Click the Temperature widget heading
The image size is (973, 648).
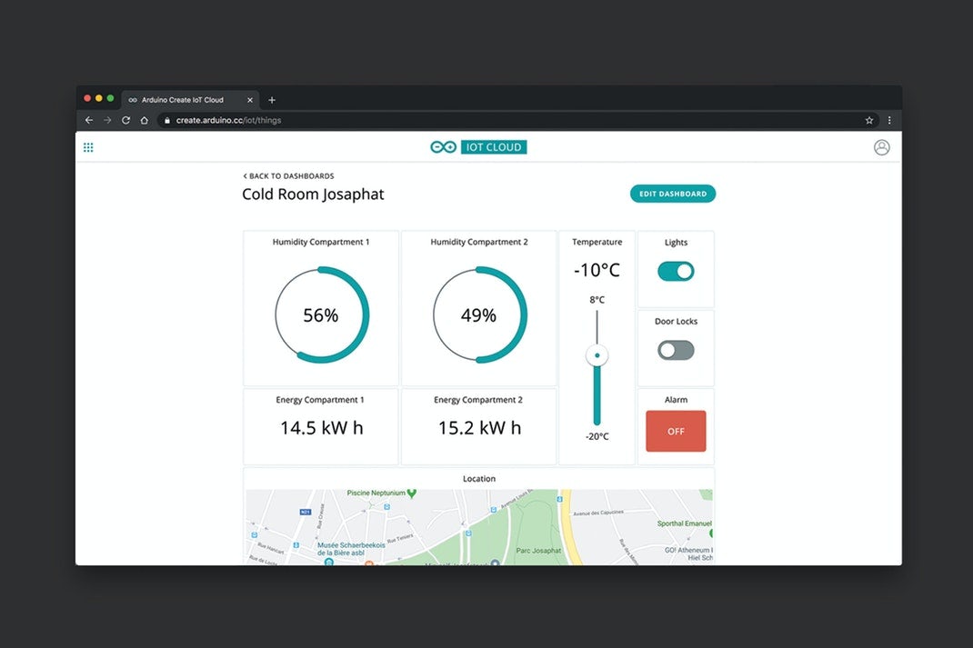point(597,242)
